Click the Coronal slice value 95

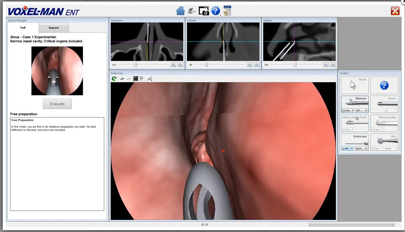191,65
